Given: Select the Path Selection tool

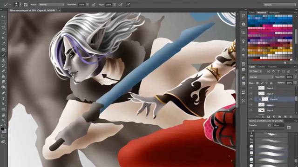Looking at the screenshot, I should pyautogui.click(x=3, y=104).
